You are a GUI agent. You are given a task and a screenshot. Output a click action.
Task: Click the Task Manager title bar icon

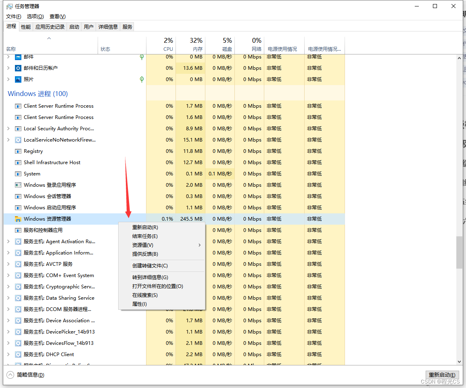click(10, 6)
